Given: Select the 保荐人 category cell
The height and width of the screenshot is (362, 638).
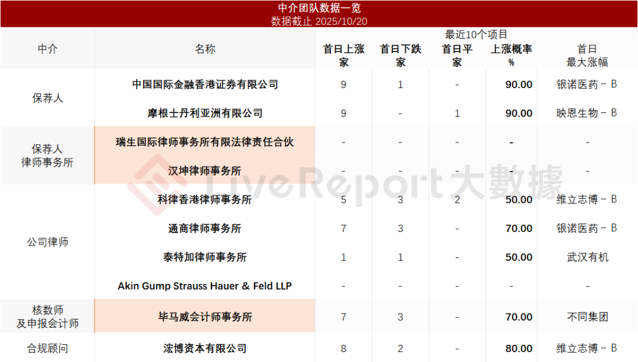Looking at the screenshot, I should click(x=48, y=98).
